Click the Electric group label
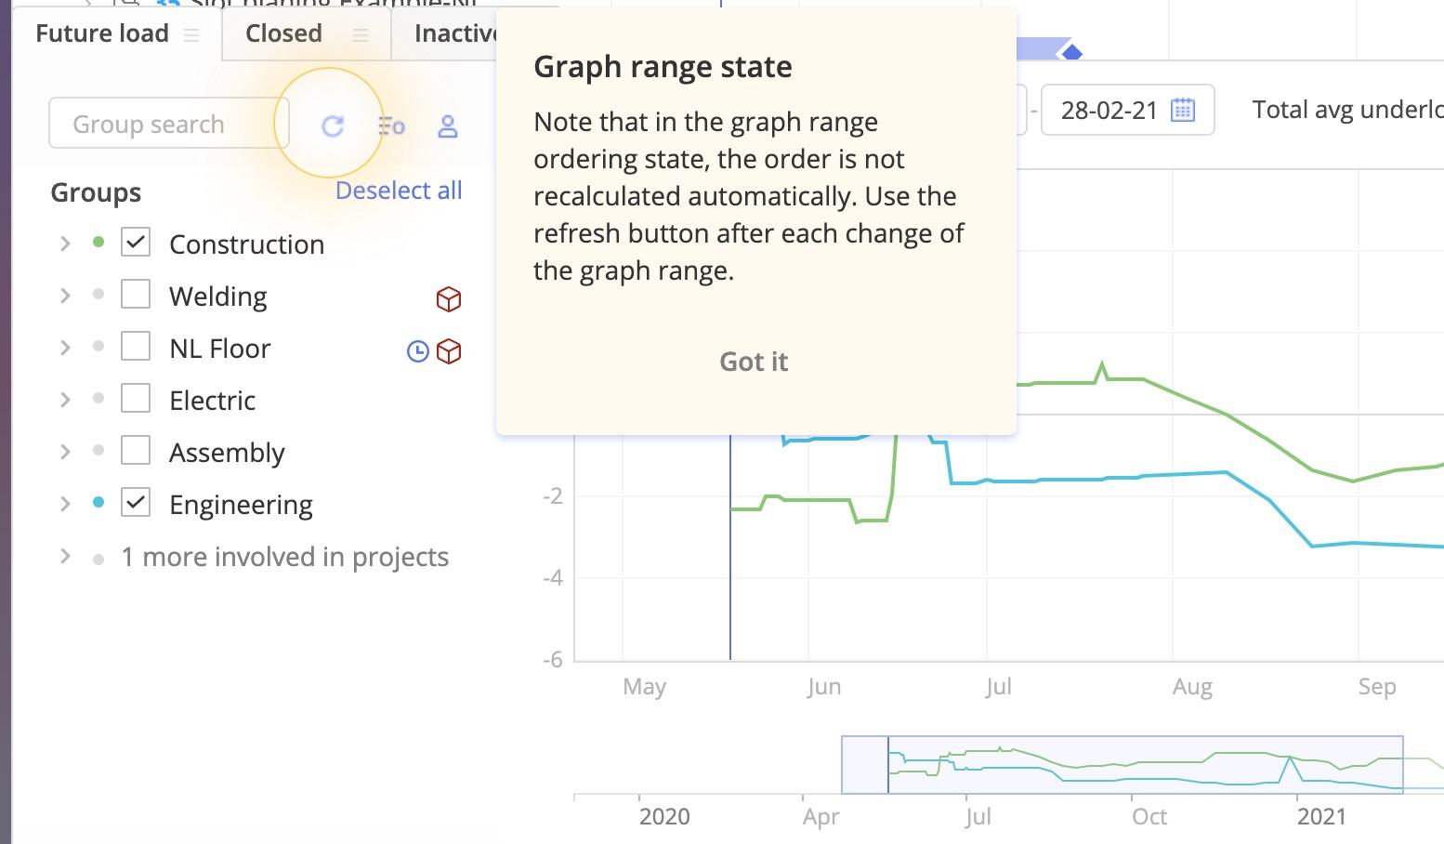 212,401
